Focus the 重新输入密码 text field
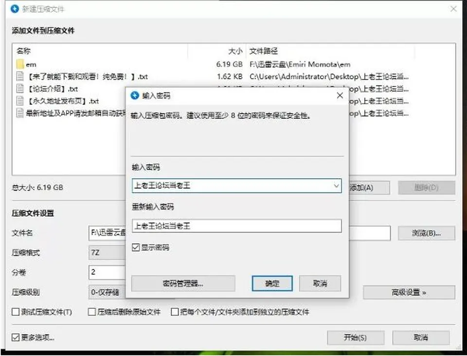The image size is (467, 356). coord(237,226)
